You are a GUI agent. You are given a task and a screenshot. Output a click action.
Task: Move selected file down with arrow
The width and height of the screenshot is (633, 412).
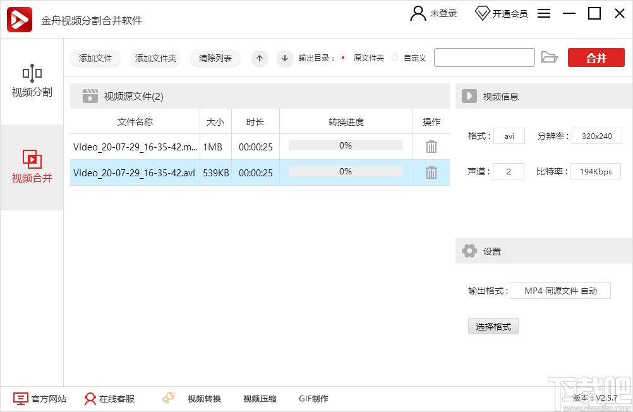click(285, 58)
